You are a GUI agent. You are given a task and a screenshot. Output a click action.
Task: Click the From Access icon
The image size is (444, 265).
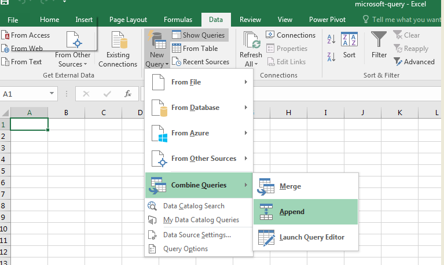(x=5, y=35)
